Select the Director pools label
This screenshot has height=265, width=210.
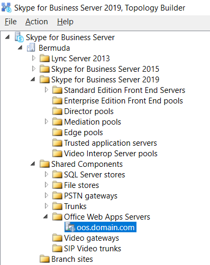89,111
